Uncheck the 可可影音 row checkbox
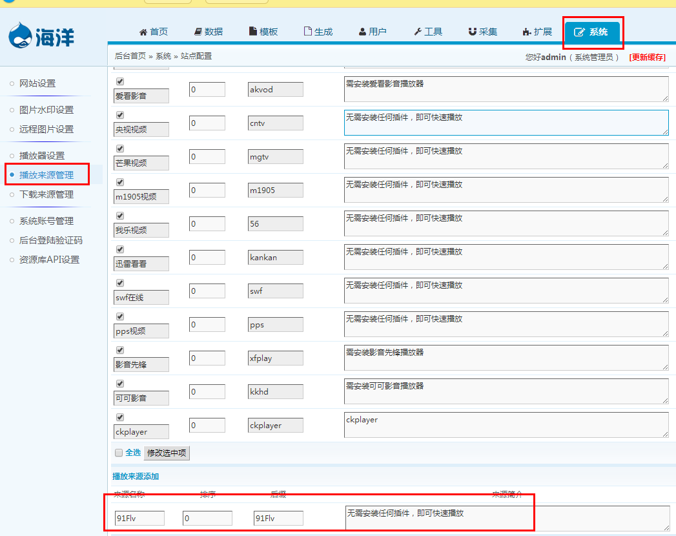 pyautogui.click(x=120, y=384)
